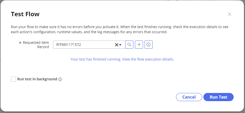
Task: Select the mandatory asterisk beside Requested Item
Action: 20,43
